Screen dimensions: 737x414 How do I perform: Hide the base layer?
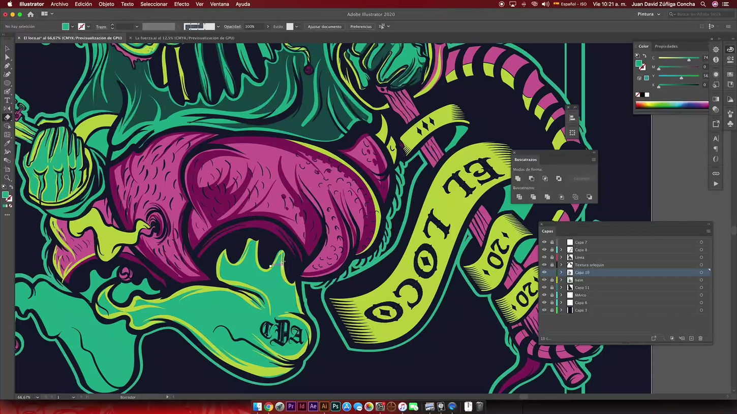point(544,280)
